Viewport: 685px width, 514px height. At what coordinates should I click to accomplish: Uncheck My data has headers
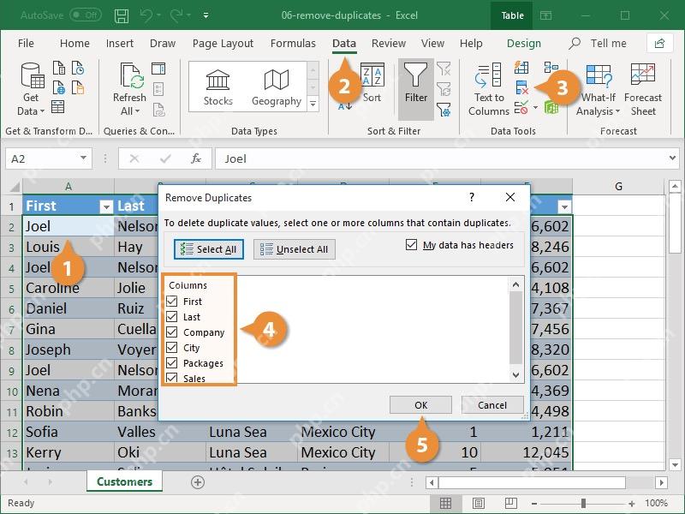click(411, 244)
